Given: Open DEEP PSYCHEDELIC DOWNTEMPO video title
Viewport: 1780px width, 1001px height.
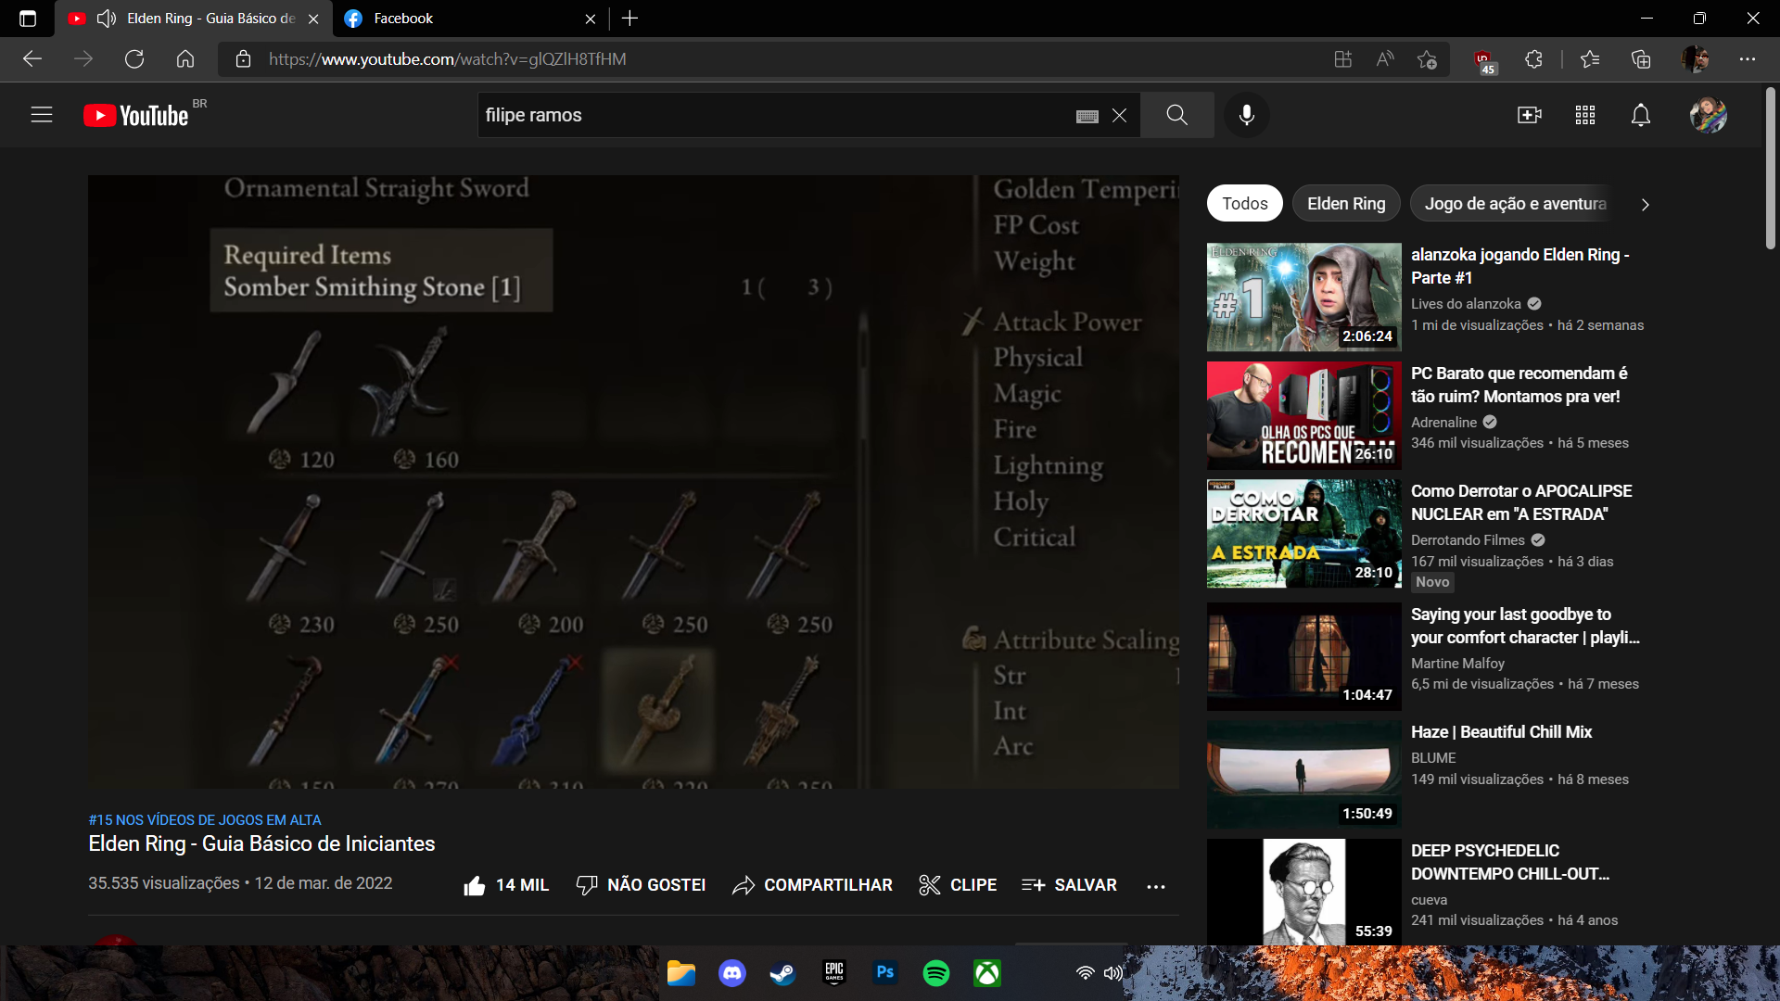Looking at the screenshot, I should pyautogui.click(x=1510, y=862).
